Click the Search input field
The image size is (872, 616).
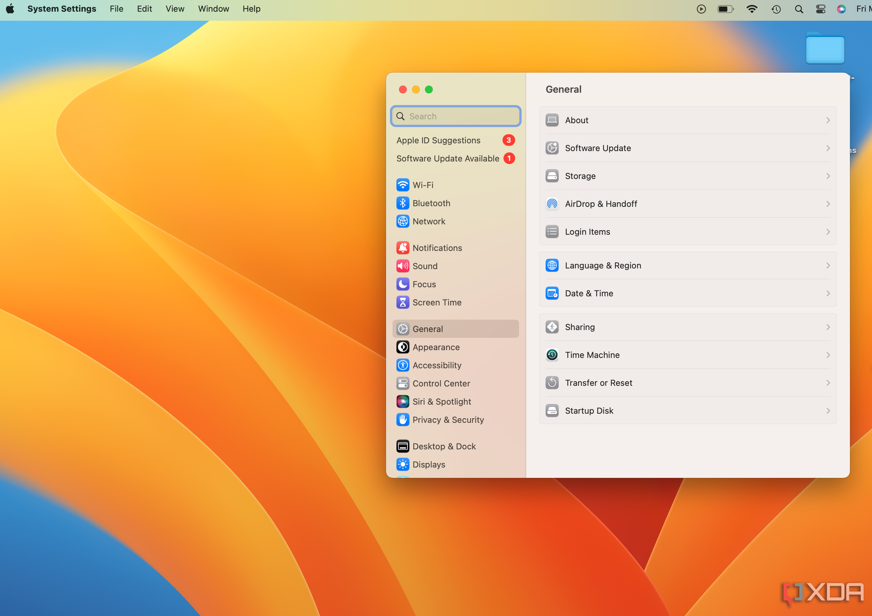456,116
